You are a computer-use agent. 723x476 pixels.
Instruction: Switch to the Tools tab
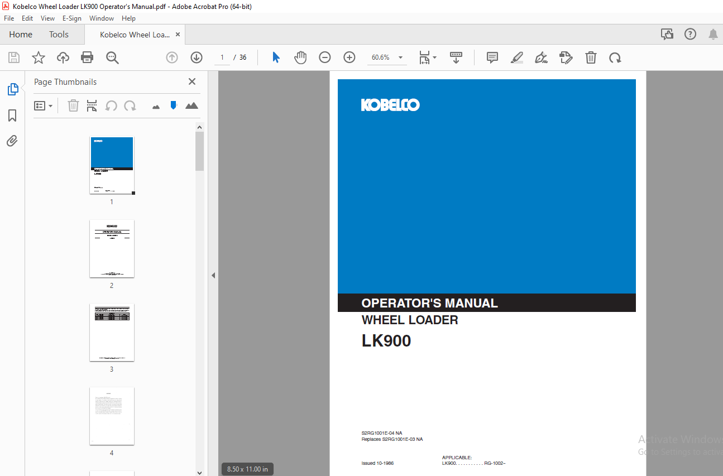coord(59,35)
